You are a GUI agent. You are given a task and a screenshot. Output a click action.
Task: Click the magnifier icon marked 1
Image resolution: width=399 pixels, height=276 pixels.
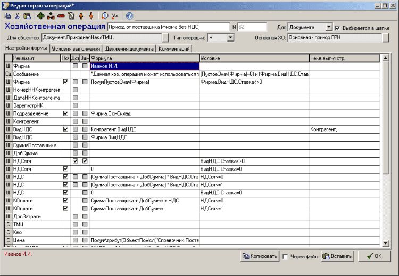(105, 16)
